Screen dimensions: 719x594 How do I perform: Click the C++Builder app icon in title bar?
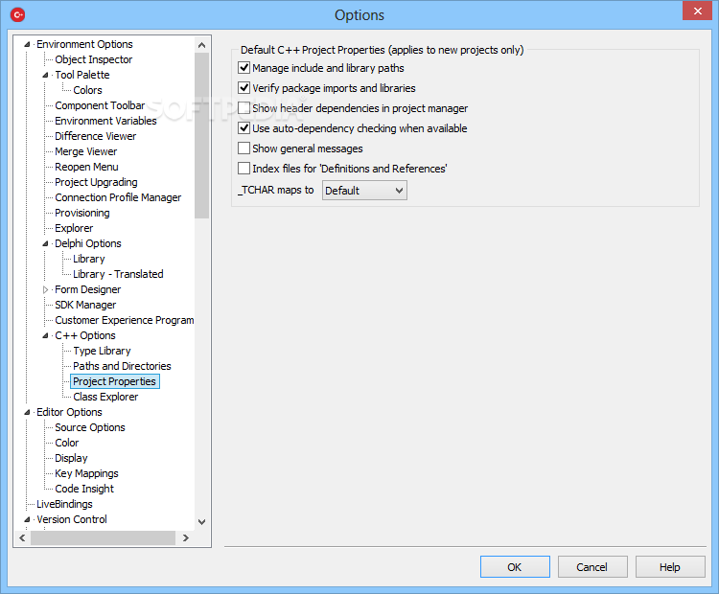[18, 14]
